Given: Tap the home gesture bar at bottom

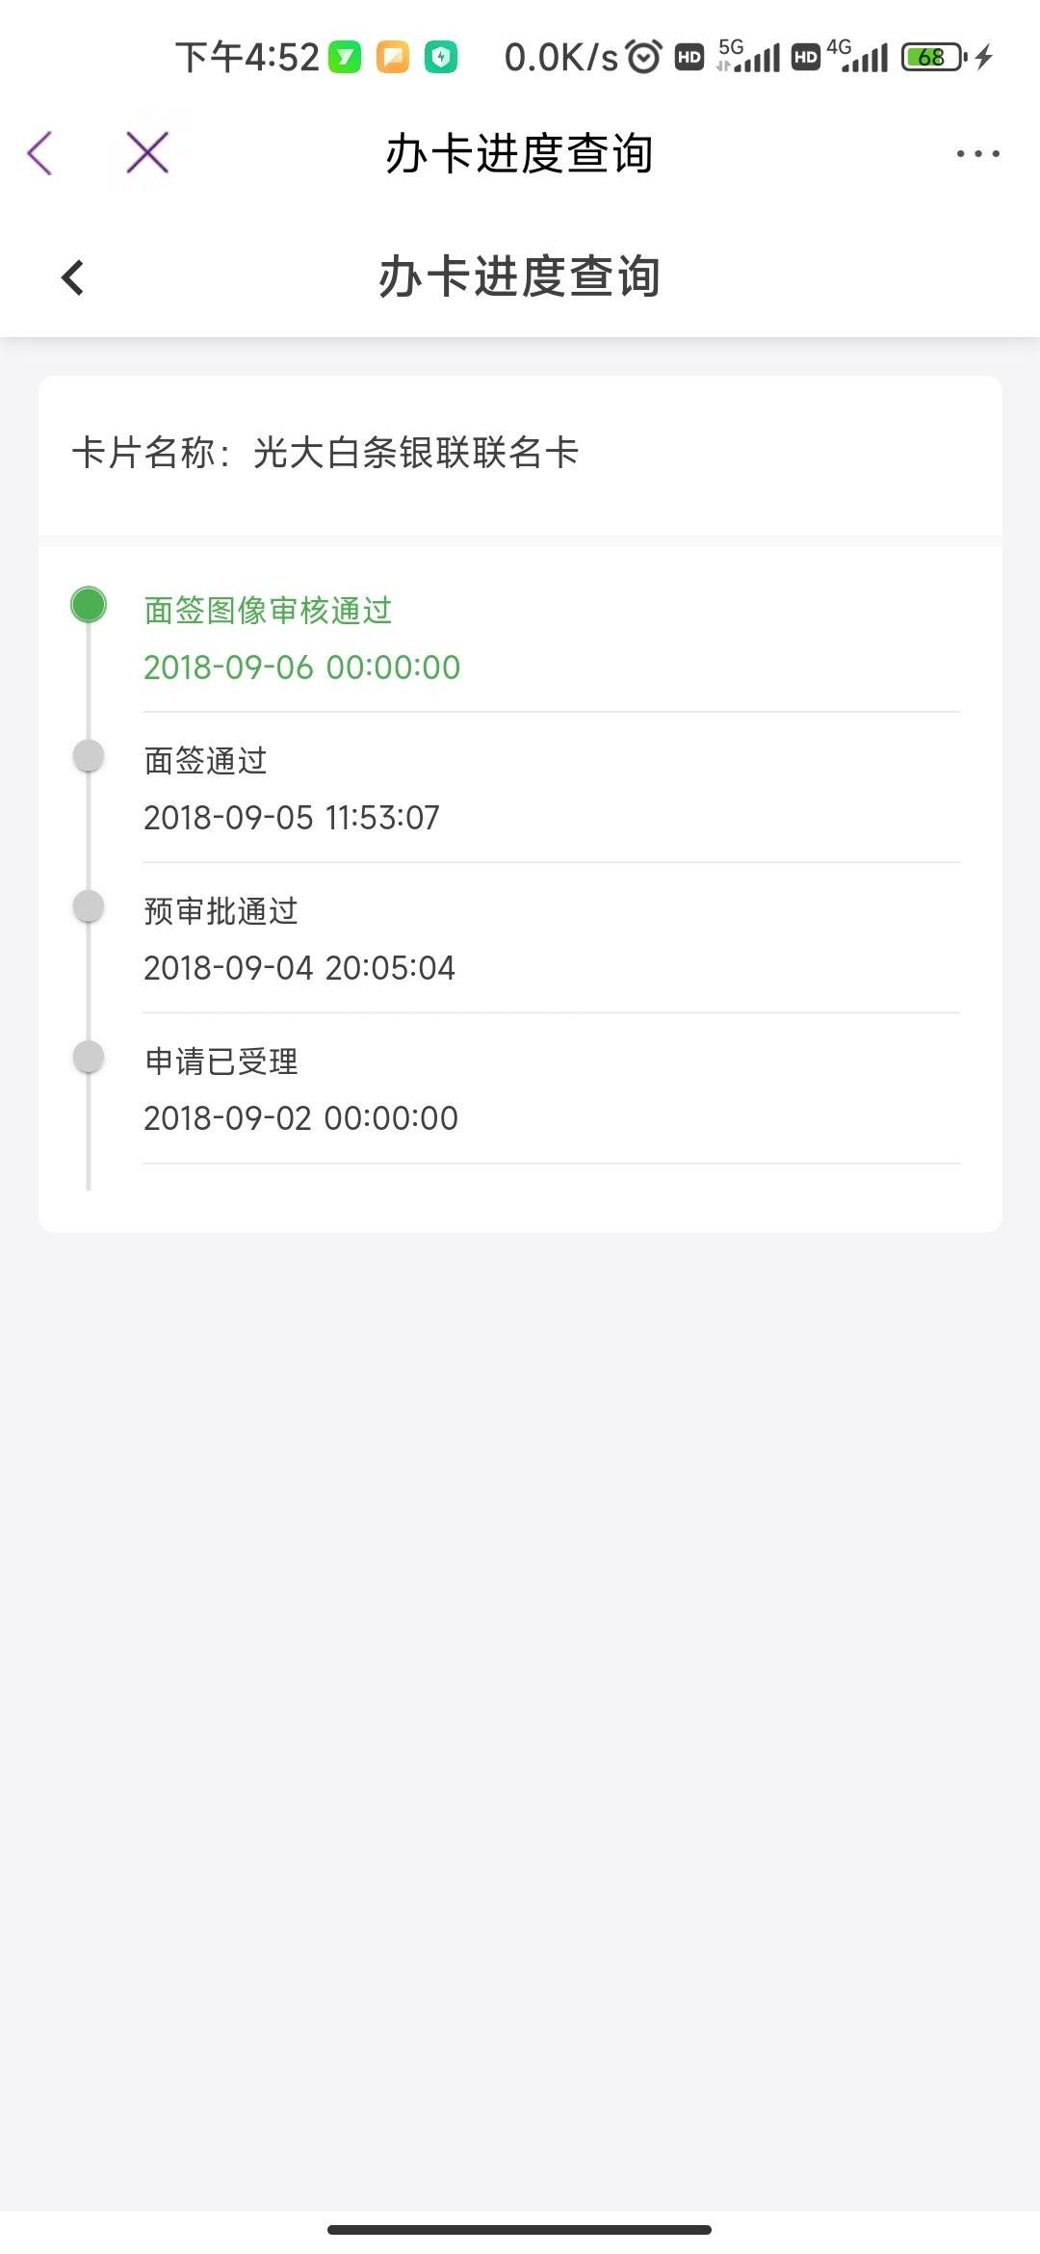Looking at the screenshot, I should 519,2229.
